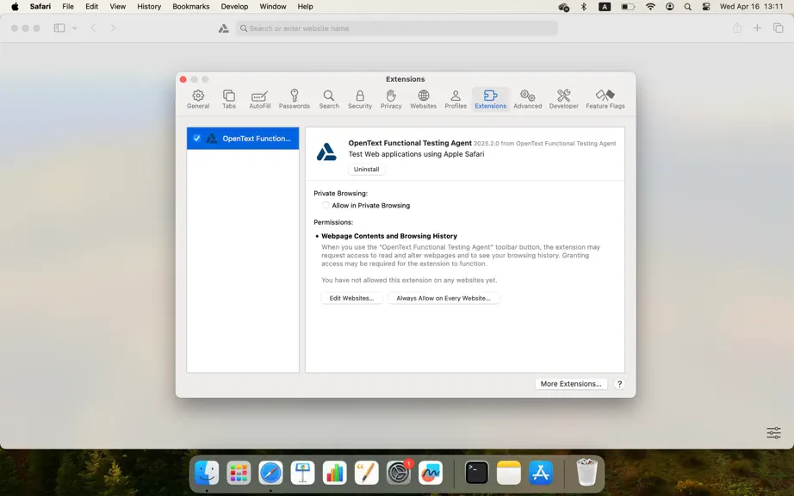
Task: Open the Developer settings pane
Action: coord(563,99)
